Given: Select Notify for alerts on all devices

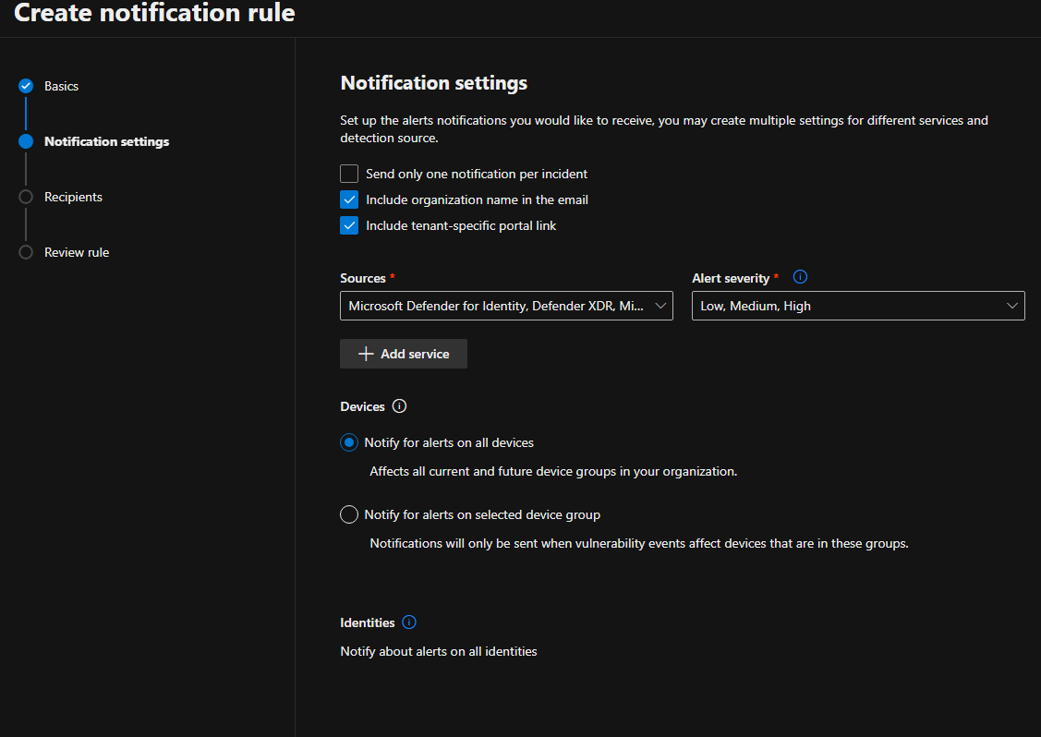Looking at the screenshot, I should pos(349,442).
